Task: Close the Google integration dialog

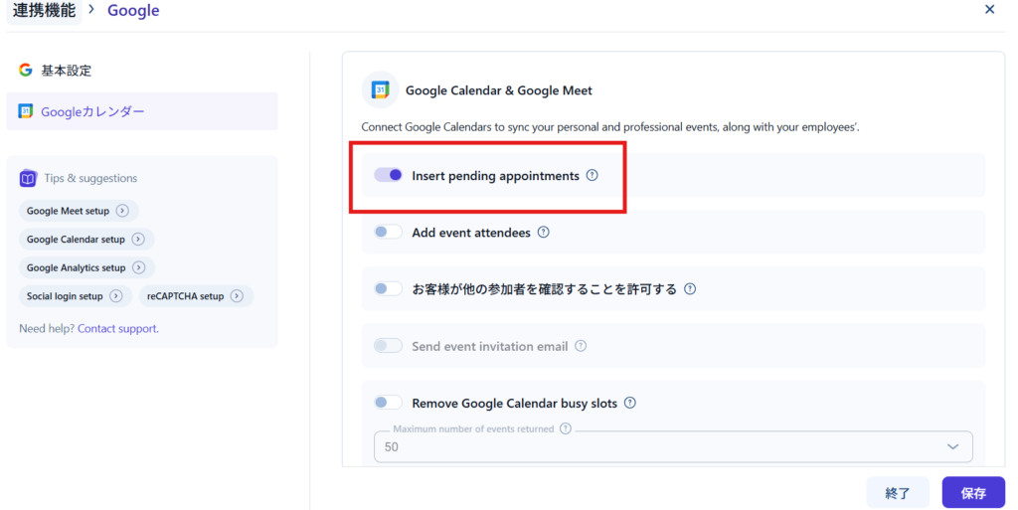Action: (989, 10)
